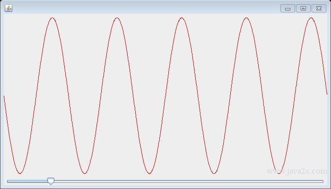Click the first trough of the red wave
Image resolution: width=331 pixels, height=189 pixels.
click(20, 173)
